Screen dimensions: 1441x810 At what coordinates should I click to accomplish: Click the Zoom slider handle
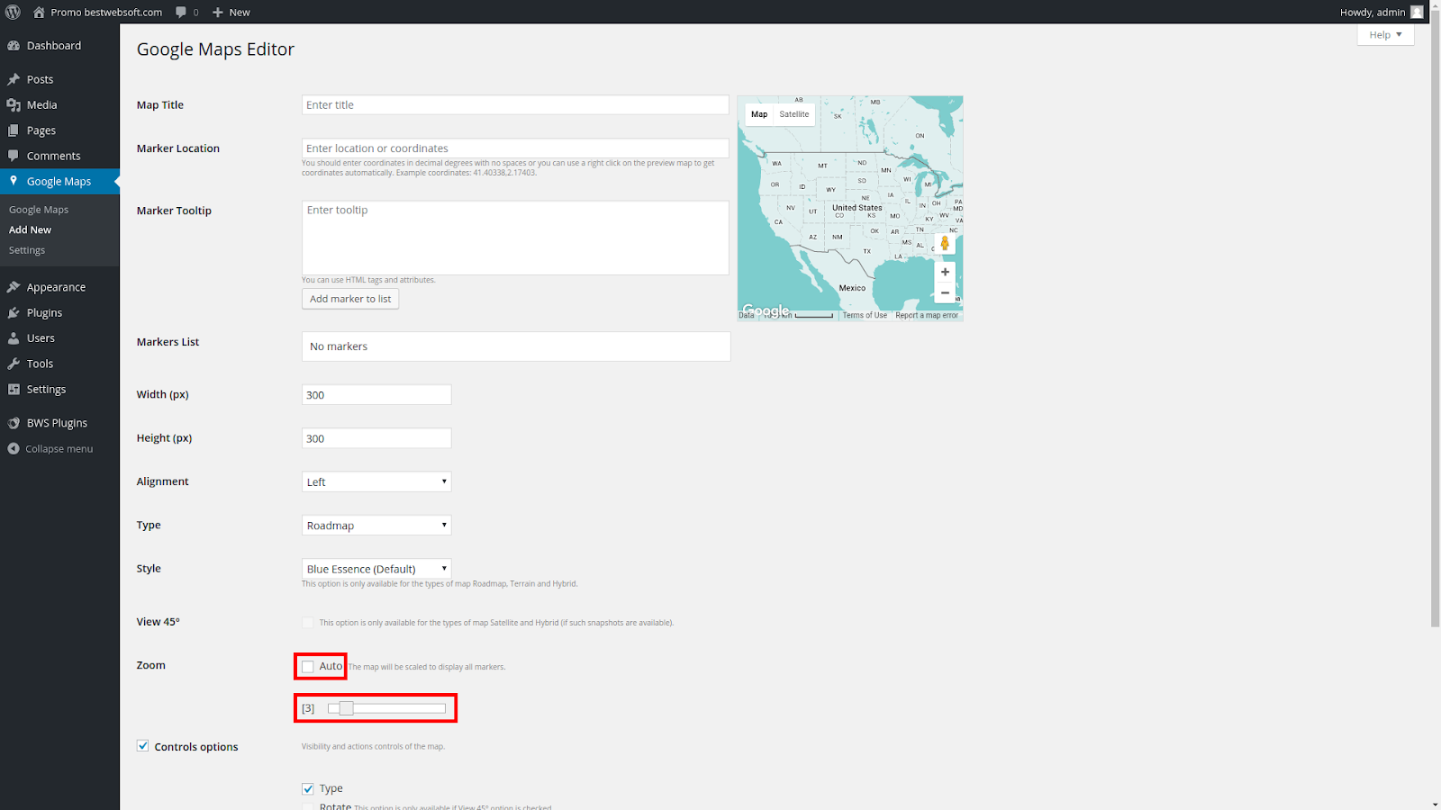(x=346, y=708)
